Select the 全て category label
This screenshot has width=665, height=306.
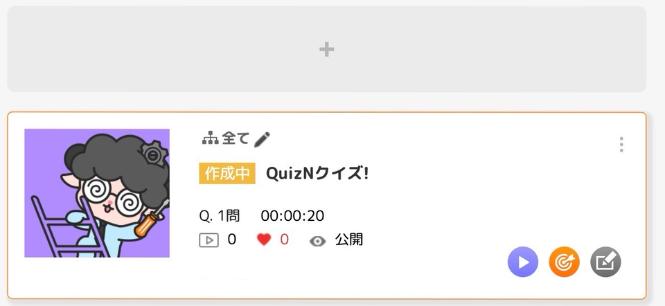[235, 138]
